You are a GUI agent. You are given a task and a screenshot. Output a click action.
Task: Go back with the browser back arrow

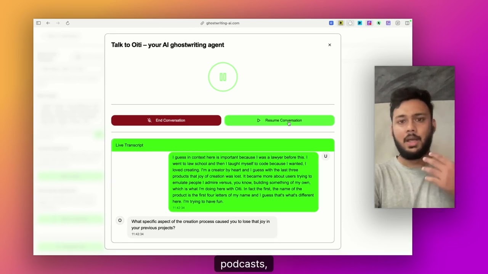[x=48, y=23]
